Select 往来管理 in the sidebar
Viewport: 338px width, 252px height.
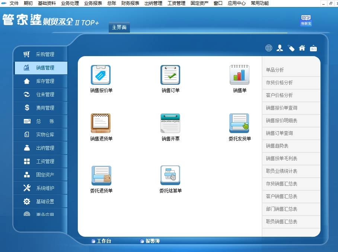[x=41, y=94]
